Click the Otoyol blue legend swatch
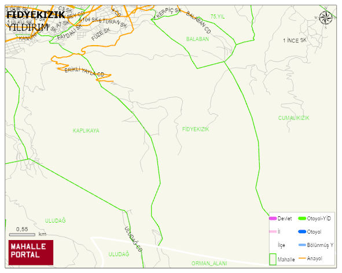This screenshot has height=273, width=342. pos(302,231)
